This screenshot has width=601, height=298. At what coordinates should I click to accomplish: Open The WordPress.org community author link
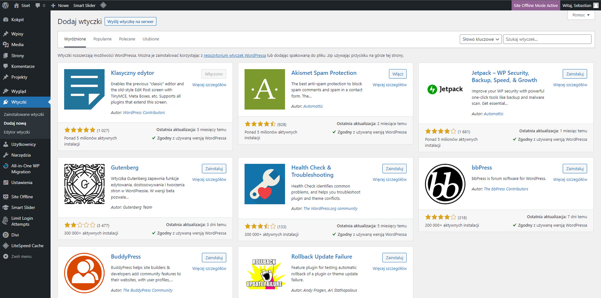(330, 209)
